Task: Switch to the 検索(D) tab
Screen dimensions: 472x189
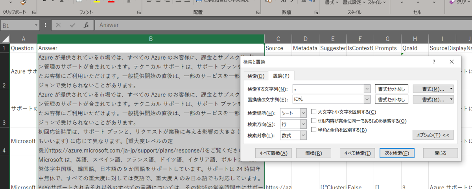Action: tap(256, 76)
